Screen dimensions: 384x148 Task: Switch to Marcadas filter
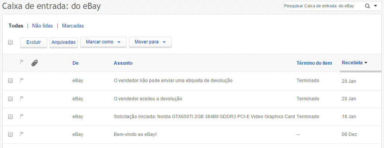click(x=73, y=26)
